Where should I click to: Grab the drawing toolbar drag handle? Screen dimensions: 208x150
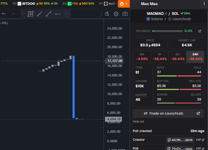tap(23, 14)
